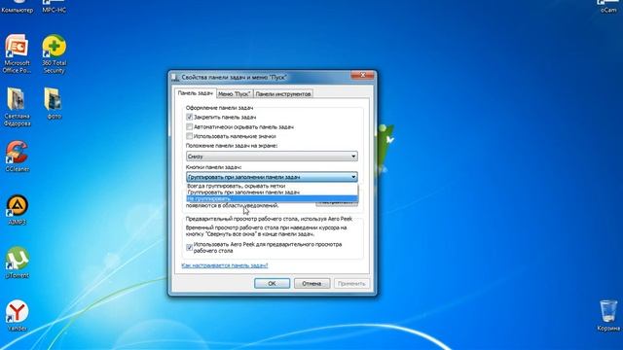Toggle Закрепить панель задач checkbox
The height and width of the screenshot is (350, 623).
pos(189,117)
